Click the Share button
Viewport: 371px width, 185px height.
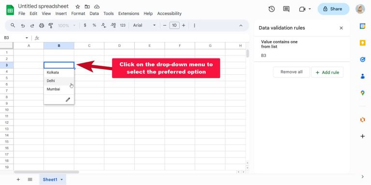[333, 9]
